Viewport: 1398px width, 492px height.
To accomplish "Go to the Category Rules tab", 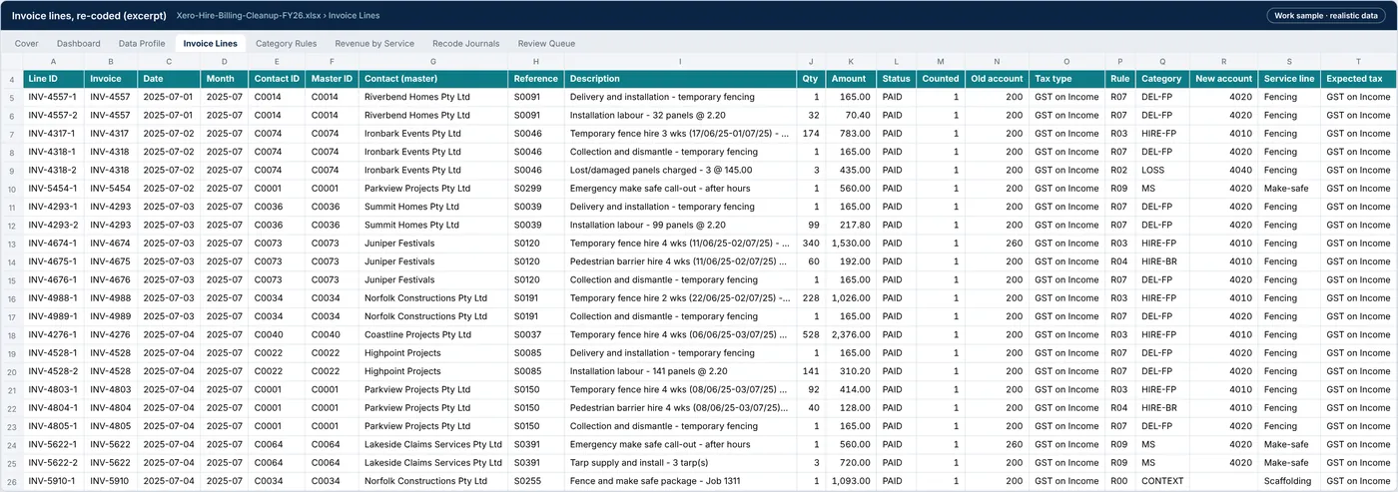I will click(286, 44).
